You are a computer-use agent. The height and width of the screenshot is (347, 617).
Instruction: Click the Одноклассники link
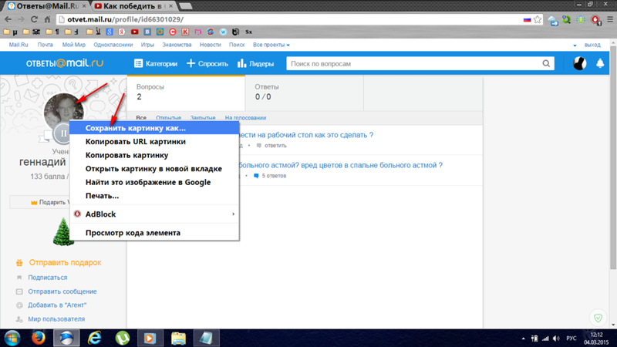tap(113, 45)
